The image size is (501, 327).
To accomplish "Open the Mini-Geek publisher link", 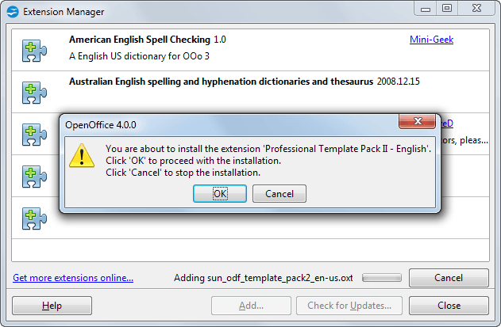I will coord(431,40).
